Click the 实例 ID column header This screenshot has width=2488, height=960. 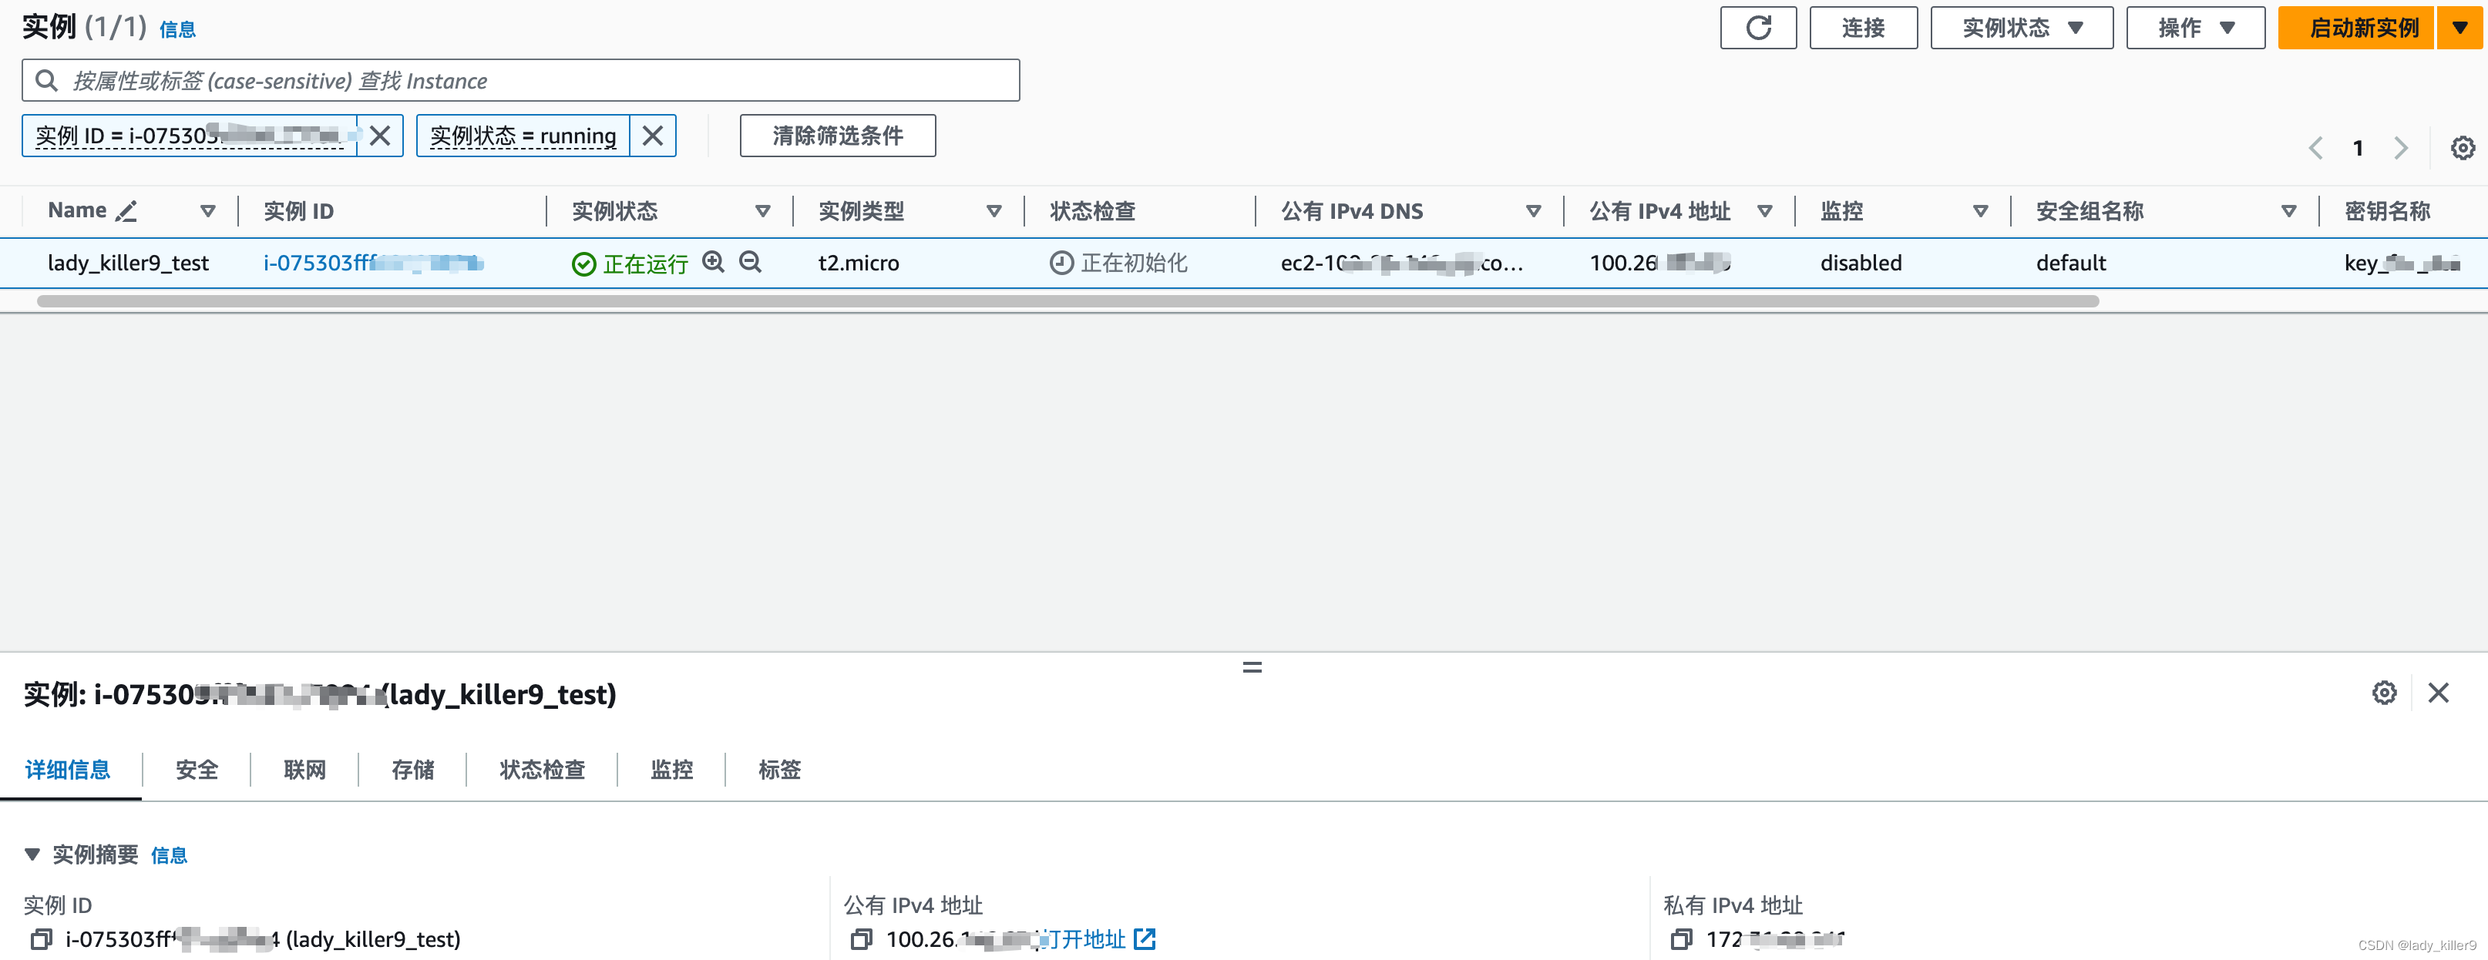[298, 210]
